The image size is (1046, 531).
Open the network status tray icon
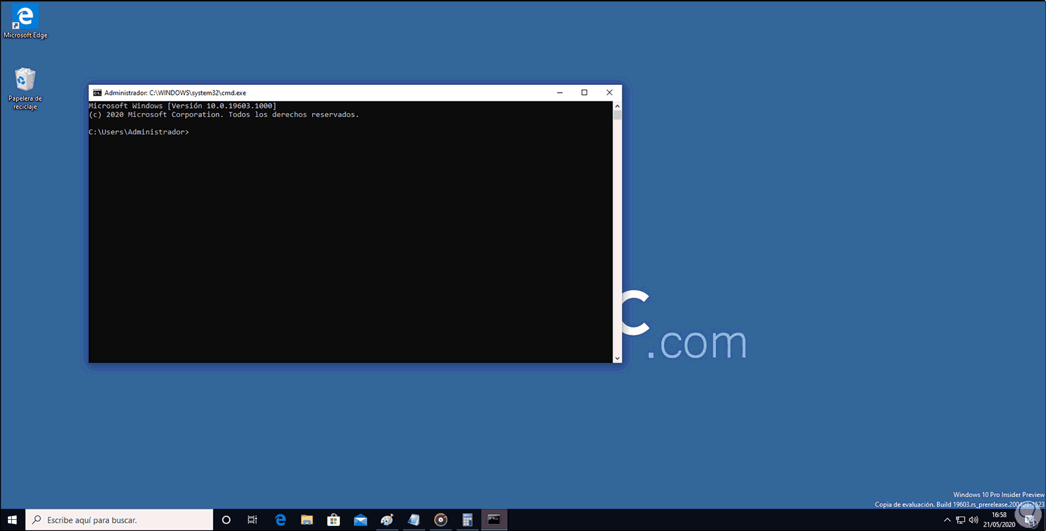(960, 520)
